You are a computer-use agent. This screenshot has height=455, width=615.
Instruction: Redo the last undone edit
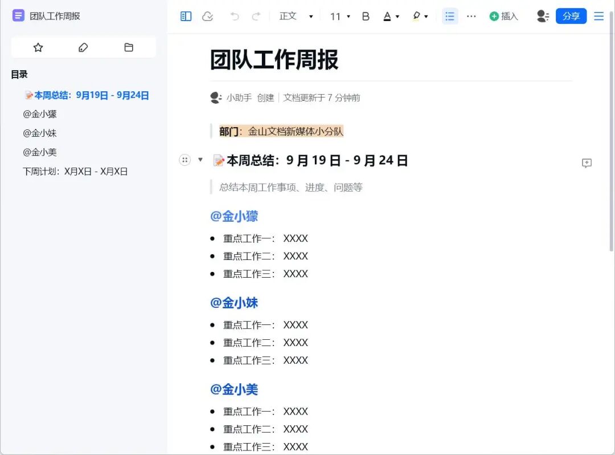(x=256, y=16)
